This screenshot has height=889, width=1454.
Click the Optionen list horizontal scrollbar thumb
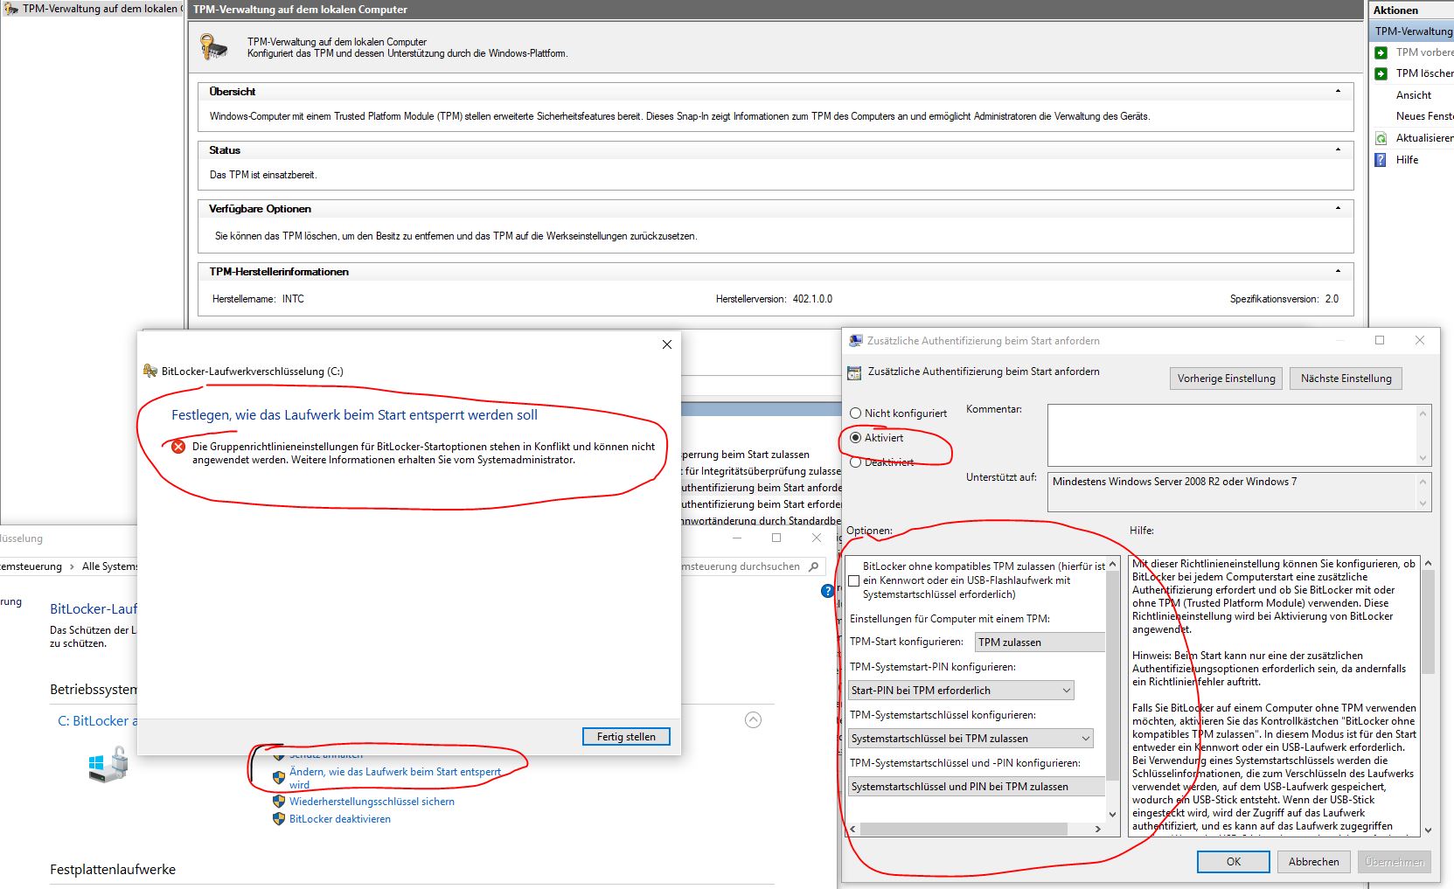pos(963,829)
